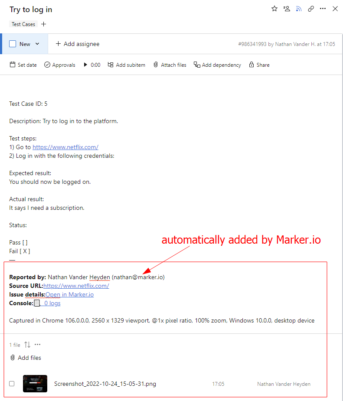
Task: Sort files with the up-down arrows icon
Action: coord(27,345)
